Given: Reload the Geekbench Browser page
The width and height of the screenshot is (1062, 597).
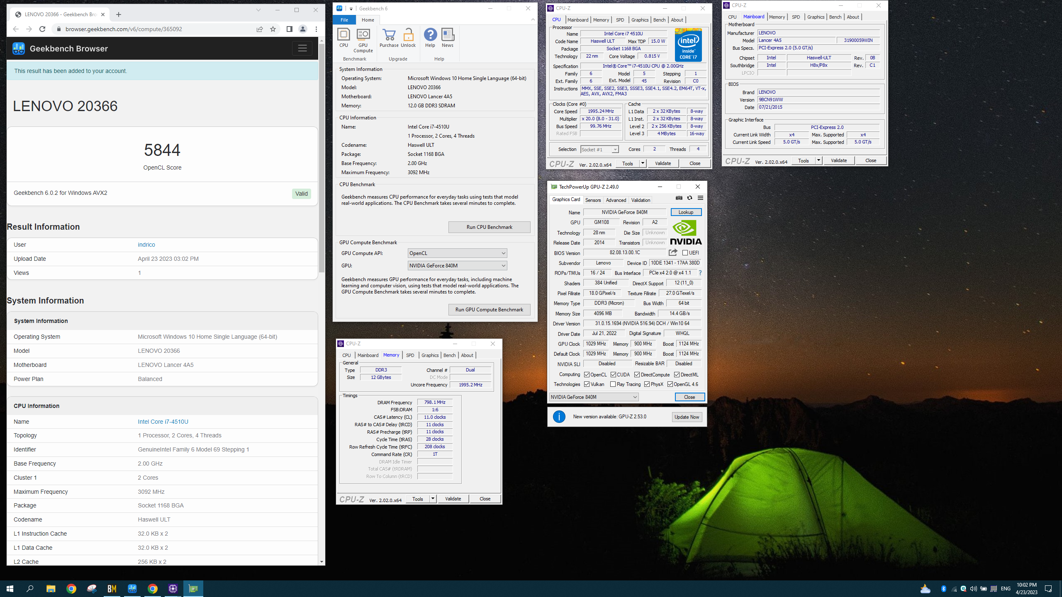Looking at the screenshot, I should point(42,29).
